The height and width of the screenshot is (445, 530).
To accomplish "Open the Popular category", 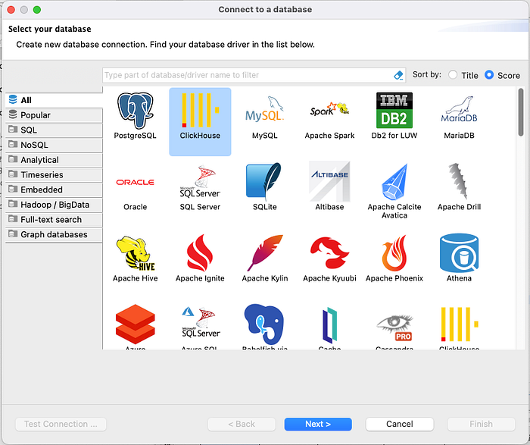I will [54, 115].
